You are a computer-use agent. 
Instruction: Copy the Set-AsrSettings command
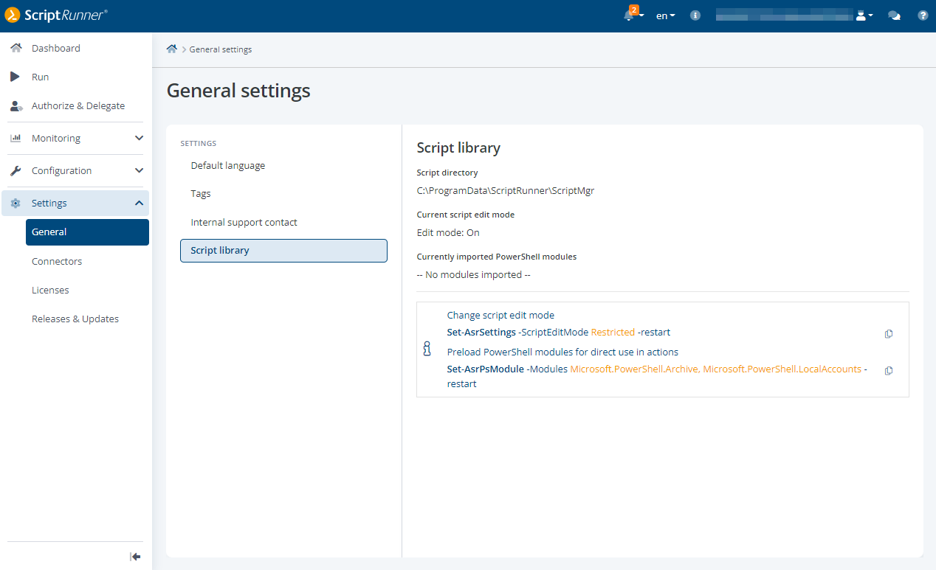point(889,333)
